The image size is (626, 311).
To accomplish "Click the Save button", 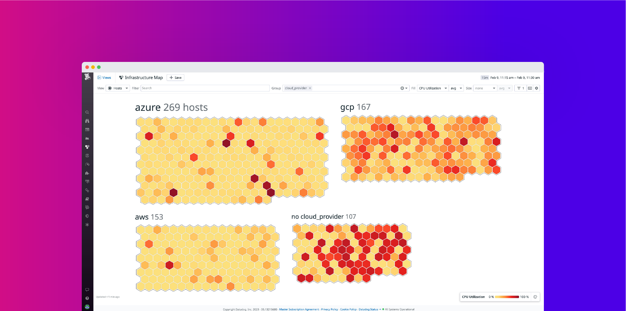I will tap(176, 78).
